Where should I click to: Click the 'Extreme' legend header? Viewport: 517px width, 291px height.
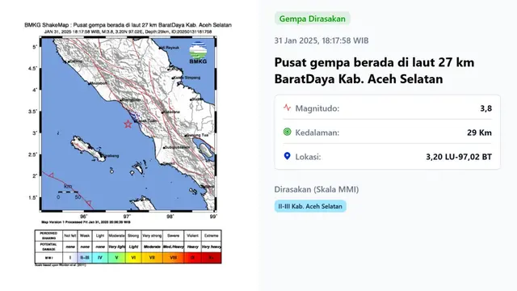tap(211, 235)
